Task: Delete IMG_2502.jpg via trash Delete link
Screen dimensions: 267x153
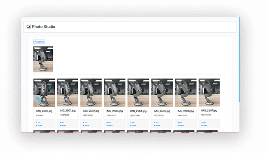Action: pos(86,125)
